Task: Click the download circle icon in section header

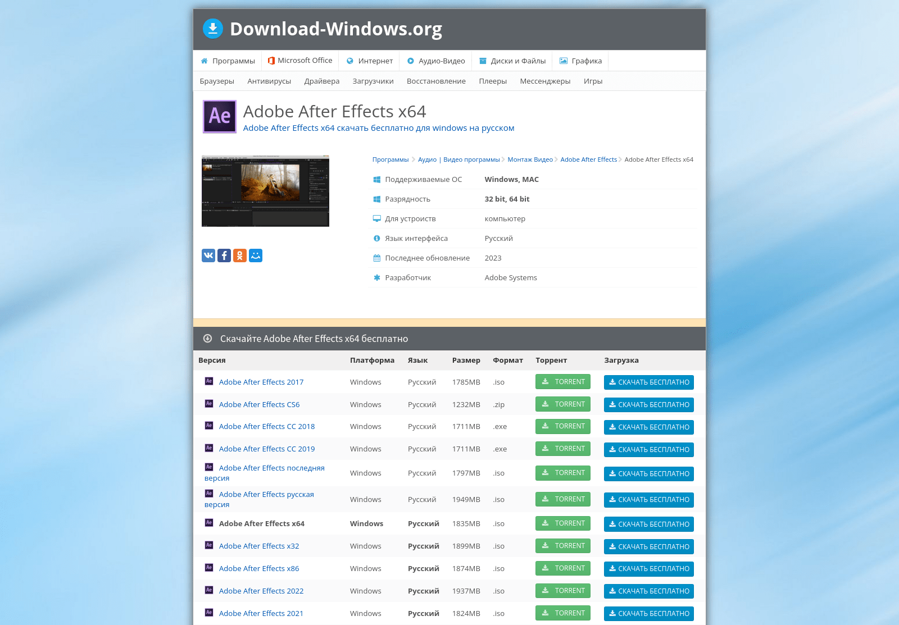Action: click(x=207, y=338)
